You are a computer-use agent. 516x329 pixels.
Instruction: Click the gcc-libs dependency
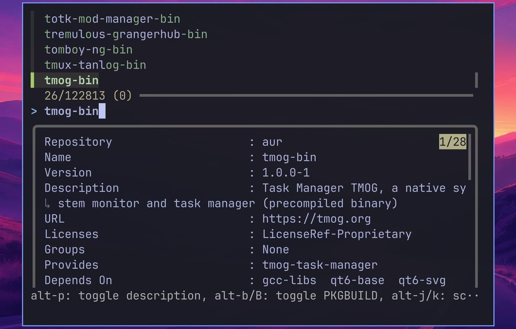[289, 280]
